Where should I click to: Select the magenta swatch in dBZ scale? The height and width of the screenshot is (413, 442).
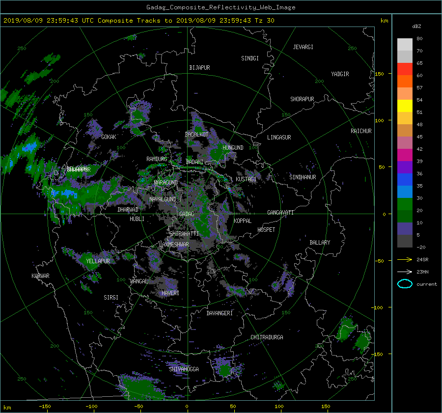click(405, 155)
